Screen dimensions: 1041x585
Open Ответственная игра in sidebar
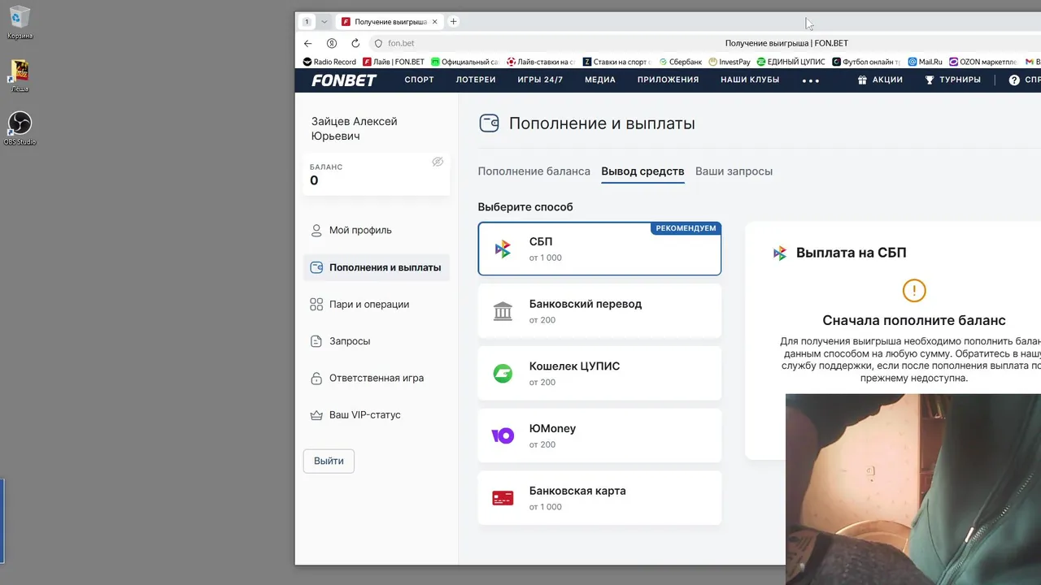click(377, 378)
